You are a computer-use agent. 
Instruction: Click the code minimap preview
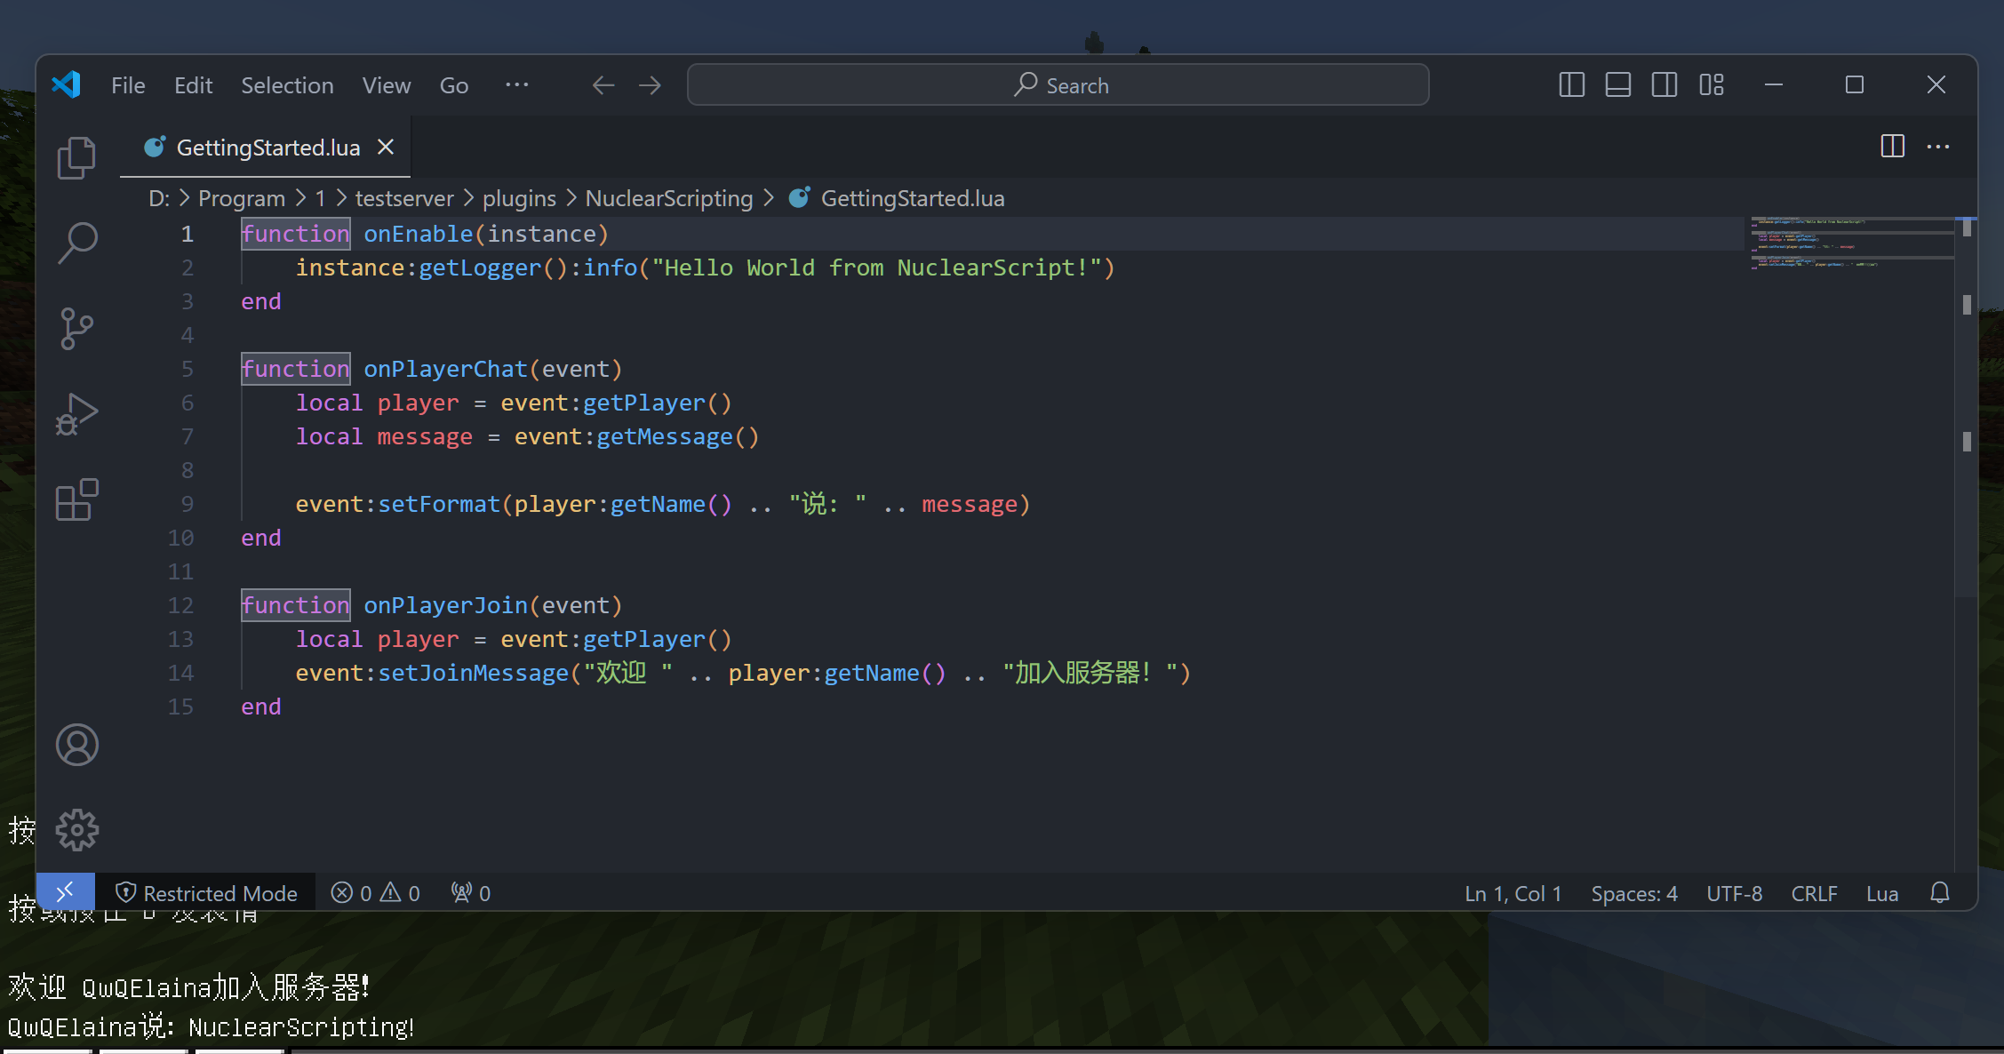[x=1852, y=243]
